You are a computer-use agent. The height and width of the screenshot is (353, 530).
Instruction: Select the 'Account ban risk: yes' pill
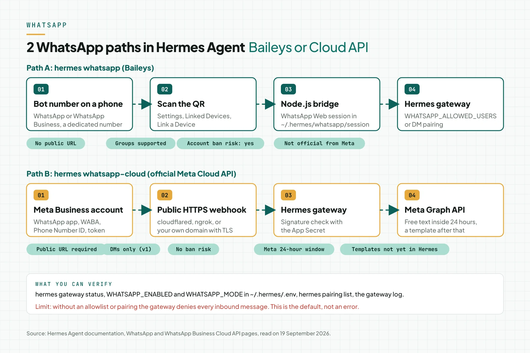[220, 143]
